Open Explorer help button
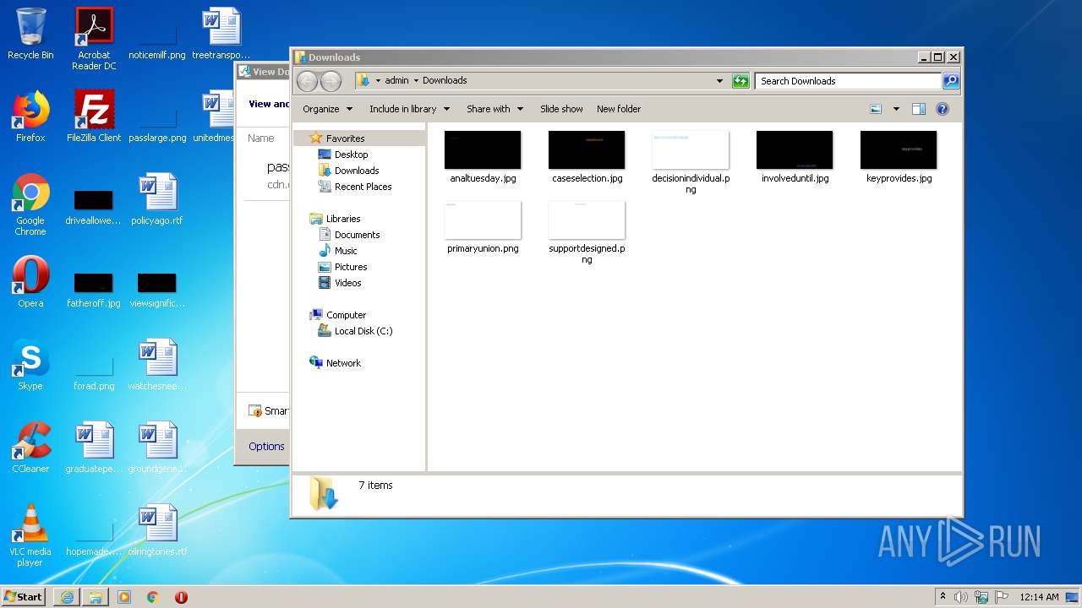This screenshot has width=1082, height=608. point(943,109)
